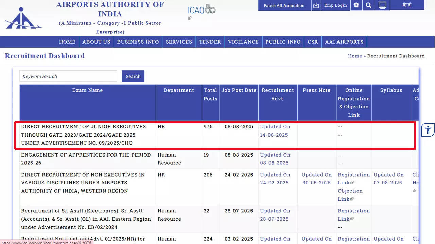
Task: Open Western Region Registration Link
Action: (353, 179)
